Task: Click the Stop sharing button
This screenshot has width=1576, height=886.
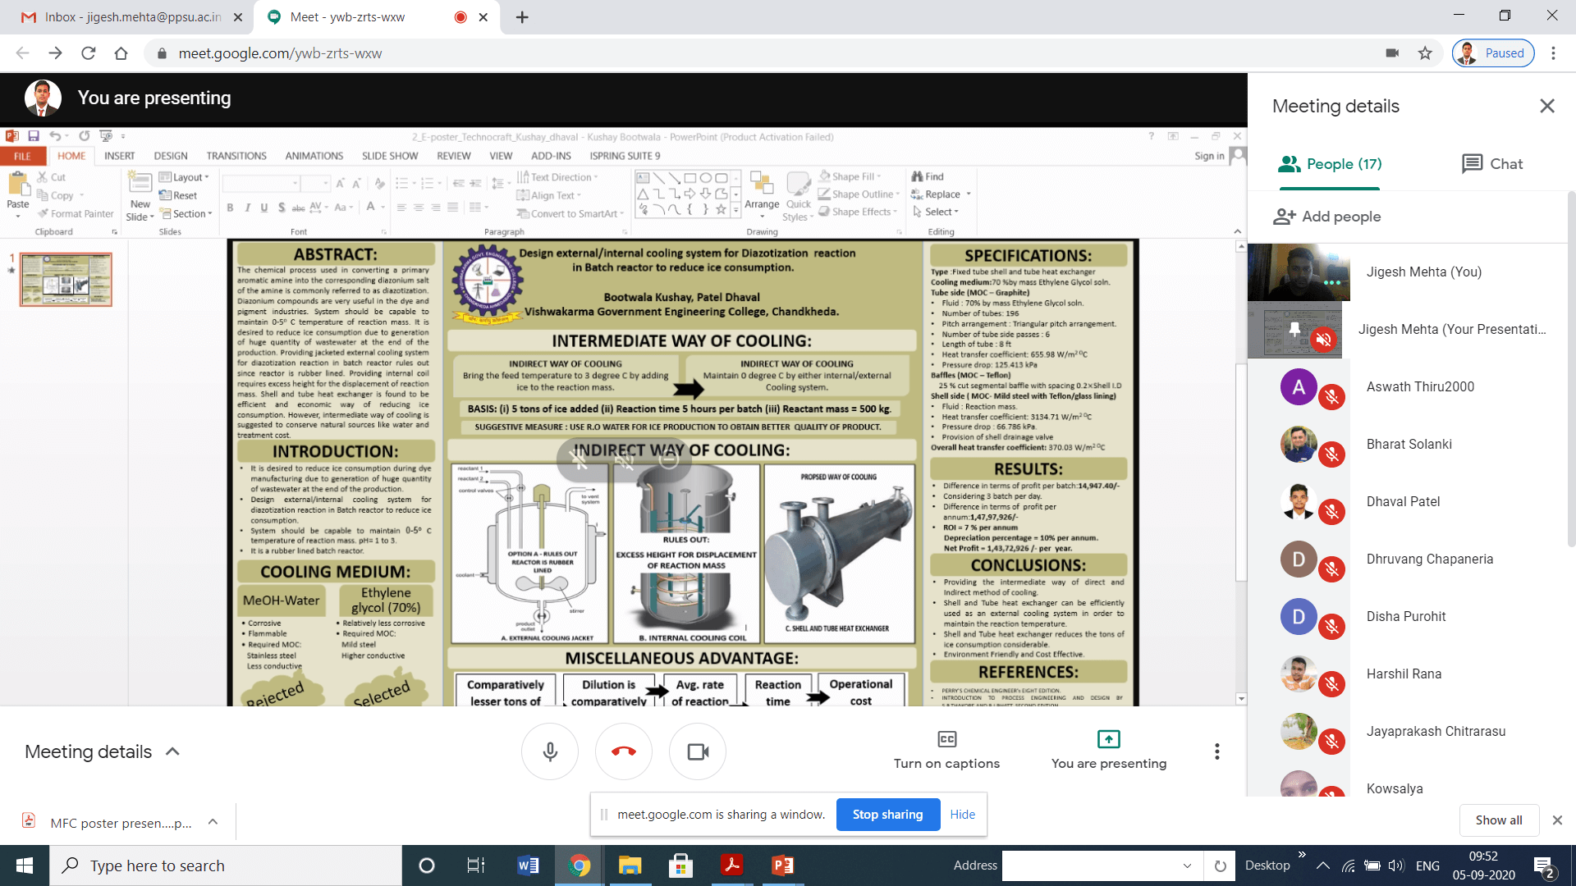Action: (887, 815)
